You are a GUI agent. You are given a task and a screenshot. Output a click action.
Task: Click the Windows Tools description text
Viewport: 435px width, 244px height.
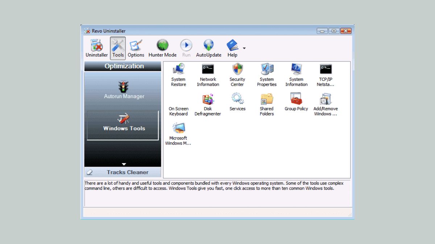click(214, 186)
